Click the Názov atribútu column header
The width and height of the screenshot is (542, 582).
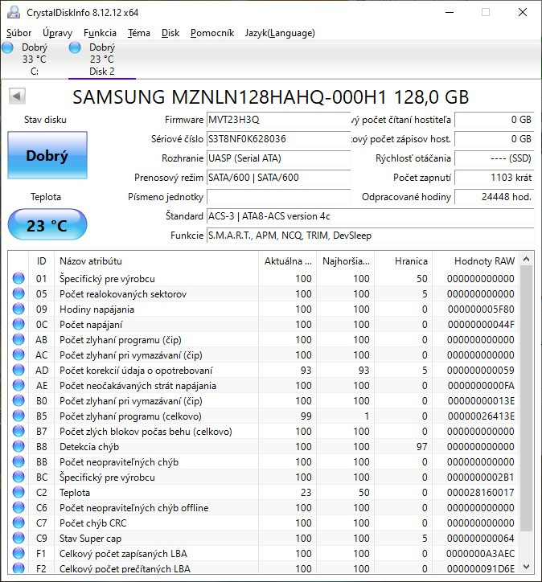[x=156, y=261]
